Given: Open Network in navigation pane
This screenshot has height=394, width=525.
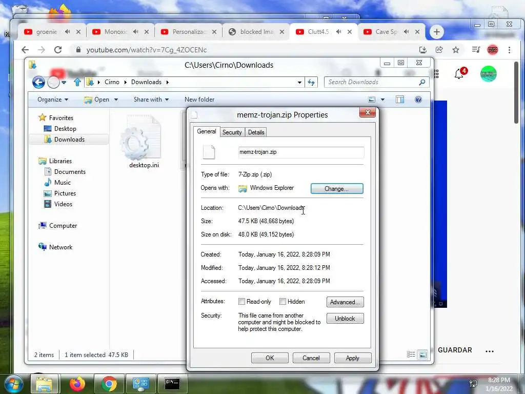Looking at the screenshot, I should pos(55,247).
